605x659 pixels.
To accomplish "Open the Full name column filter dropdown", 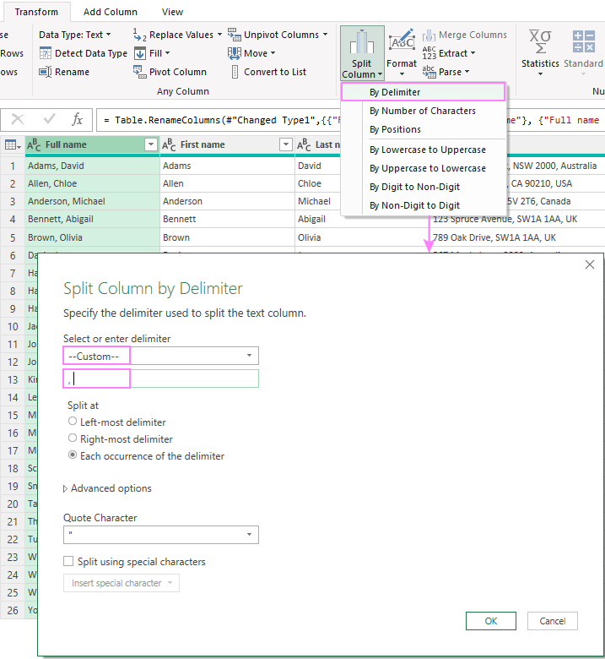I will (151, 144).
